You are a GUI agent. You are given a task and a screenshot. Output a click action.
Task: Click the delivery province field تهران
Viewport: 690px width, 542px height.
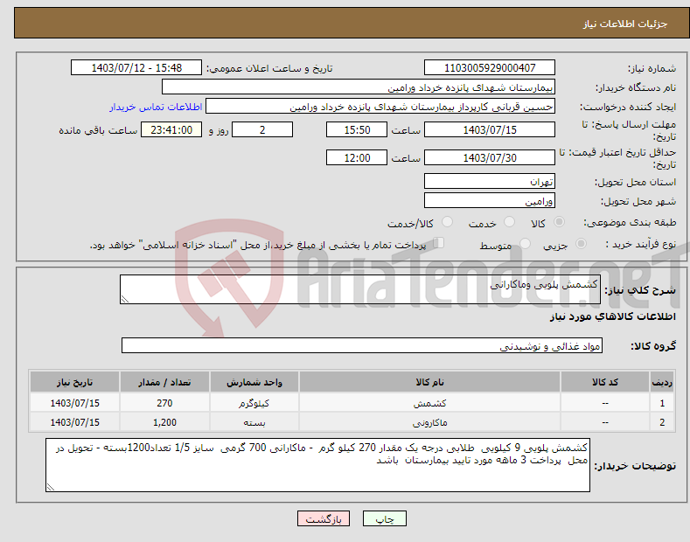[490, 181]
